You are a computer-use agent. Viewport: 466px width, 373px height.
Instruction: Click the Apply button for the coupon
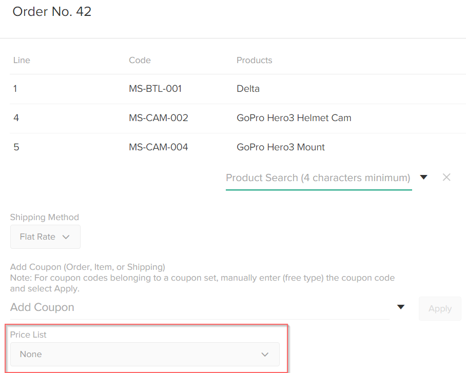[439, 308]
